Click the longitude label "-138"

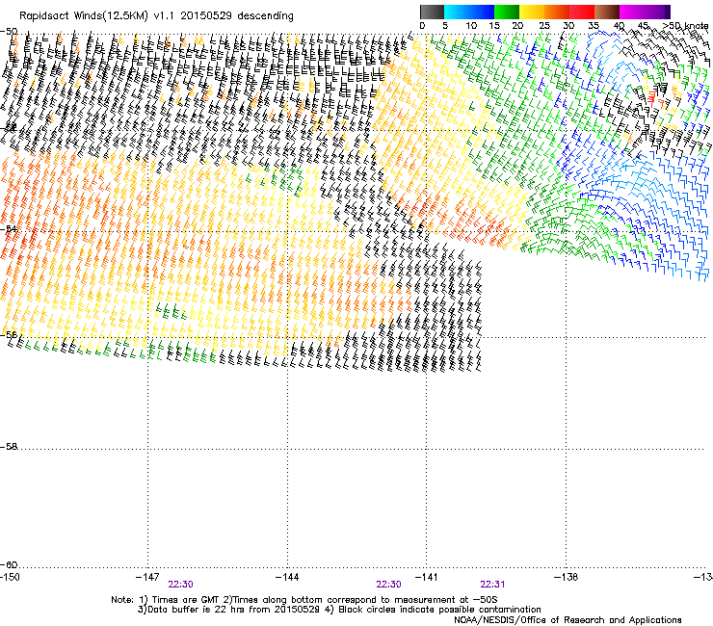[x=567, y=577]
